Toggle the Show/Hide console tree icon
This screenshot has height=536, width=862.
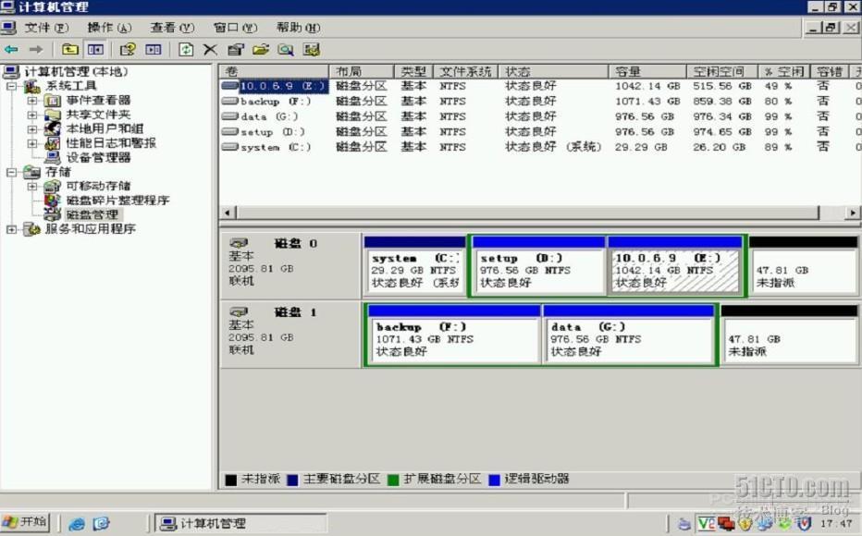pyautogui.click(x=95, y=50)
